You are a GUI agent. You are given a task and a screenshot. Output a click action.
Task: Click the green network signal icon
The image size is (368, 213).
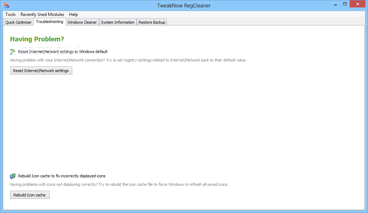pyautogui.click(x=13, y=52)
